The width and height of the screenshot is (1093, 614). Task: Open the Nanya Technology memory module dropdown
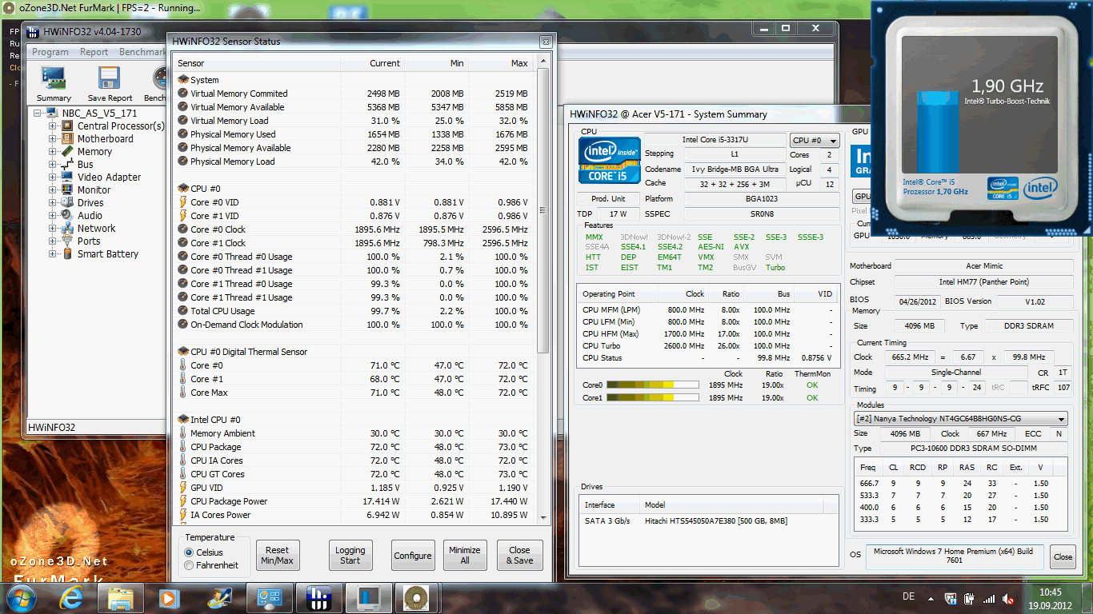tap(961, 419)
